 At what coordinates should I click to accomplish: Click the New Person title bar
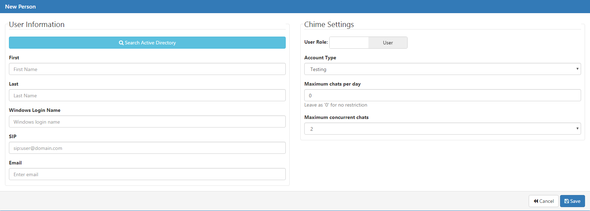click(295, 6)
